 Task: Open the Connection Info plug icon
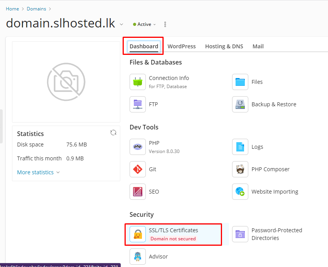tap(138, 82)
